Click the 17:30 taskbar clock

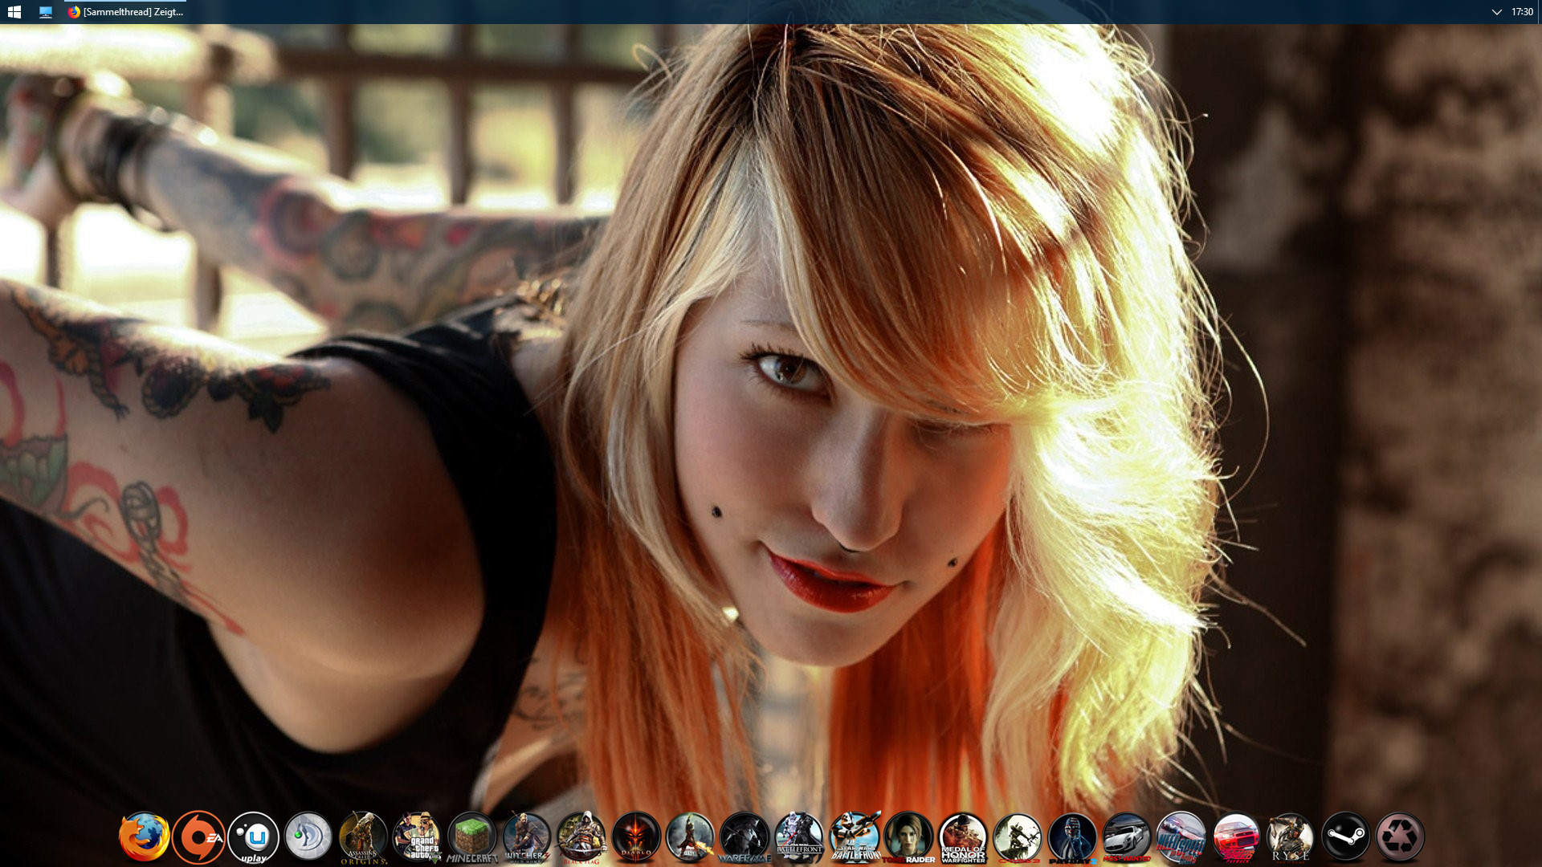tap(1522, 12)
